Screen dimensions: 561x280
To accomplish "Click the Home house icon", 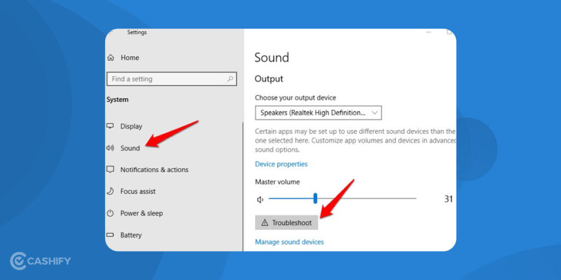I will point(111,57).
